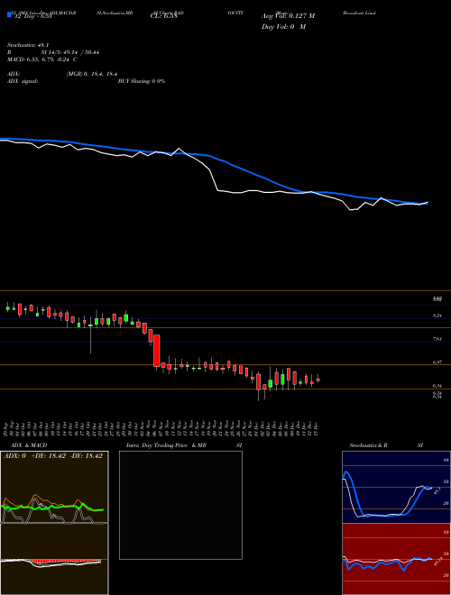Click the 'Day Vol: 0 M' label
The height and width of the screenshot is (595, 451).
tap(283, 27)
